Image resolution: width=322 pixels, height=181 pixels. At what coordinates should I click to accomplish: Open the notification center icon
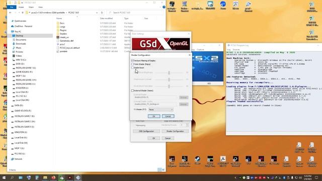pyautogui.click(x=316, y=177)
